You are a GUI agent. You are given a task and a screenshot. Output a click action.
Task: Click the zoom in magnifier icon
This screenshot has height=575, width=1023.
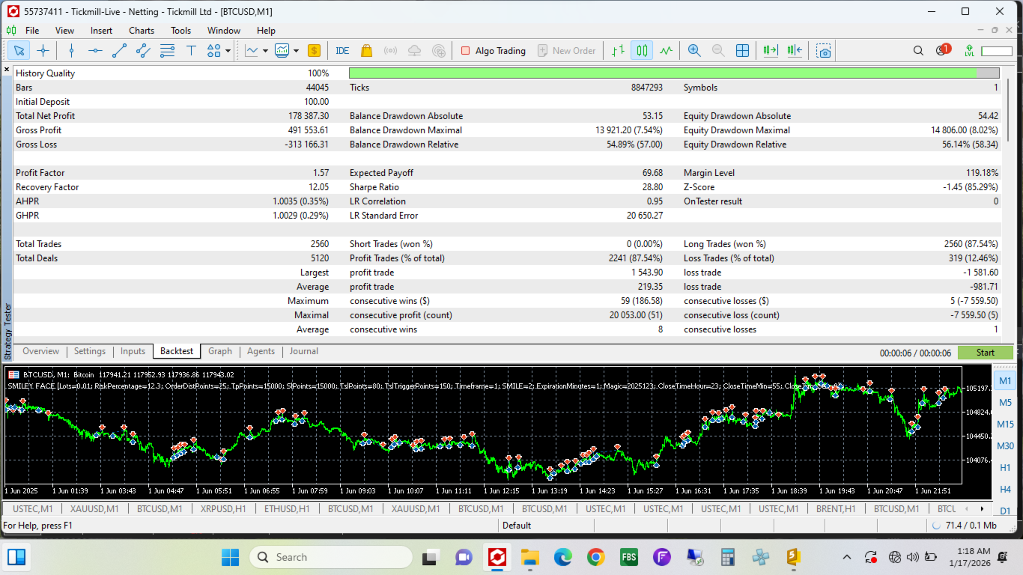click(694, 51)
